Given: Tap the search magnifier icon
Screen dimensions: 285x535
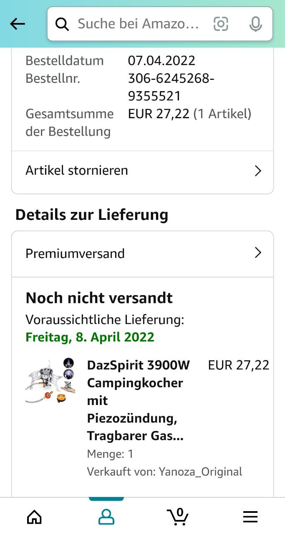Looking at the screenshot, I should pos(62,24).
